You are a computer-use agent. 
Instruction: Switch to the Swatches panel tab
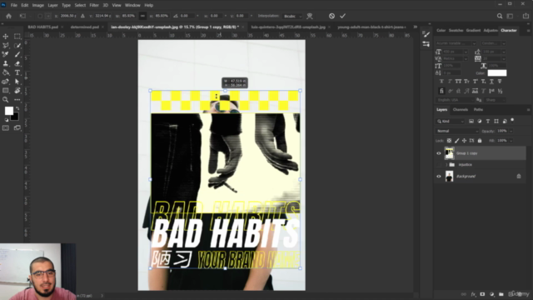[456, 30]
